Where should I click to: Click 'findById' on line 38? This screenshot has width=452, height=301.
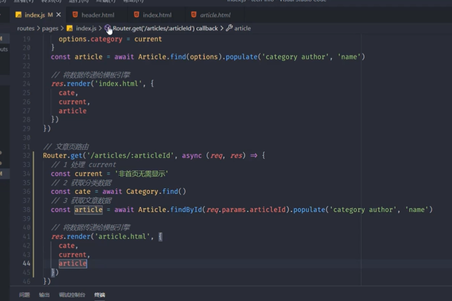click(x=186, y=210)
